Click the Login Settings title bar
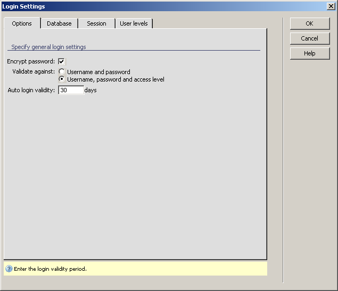 coord(160,6)
